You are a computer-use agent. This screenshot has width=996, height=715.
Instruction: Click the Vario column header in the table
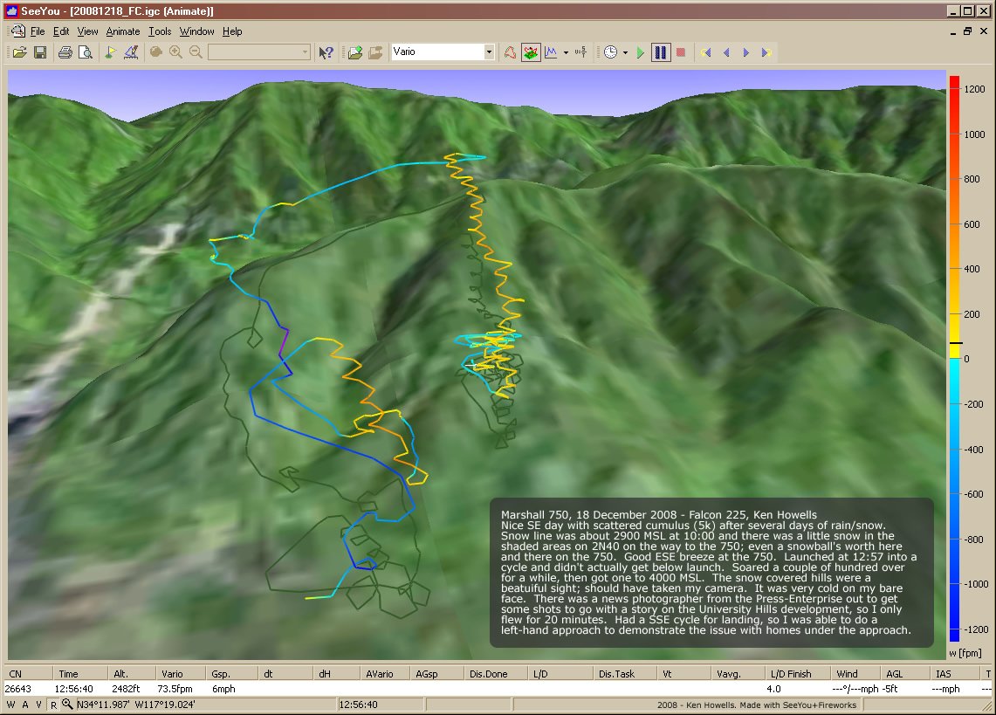(172, 674)
